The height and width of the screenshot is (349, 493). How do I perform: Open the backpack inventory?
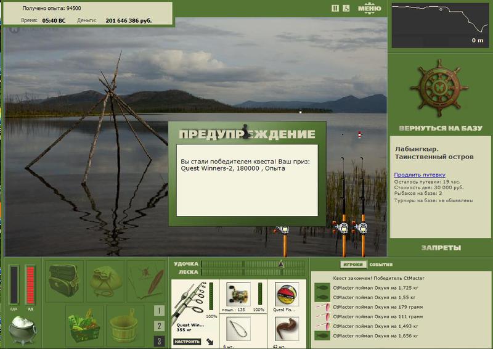(x=64, y=281)
